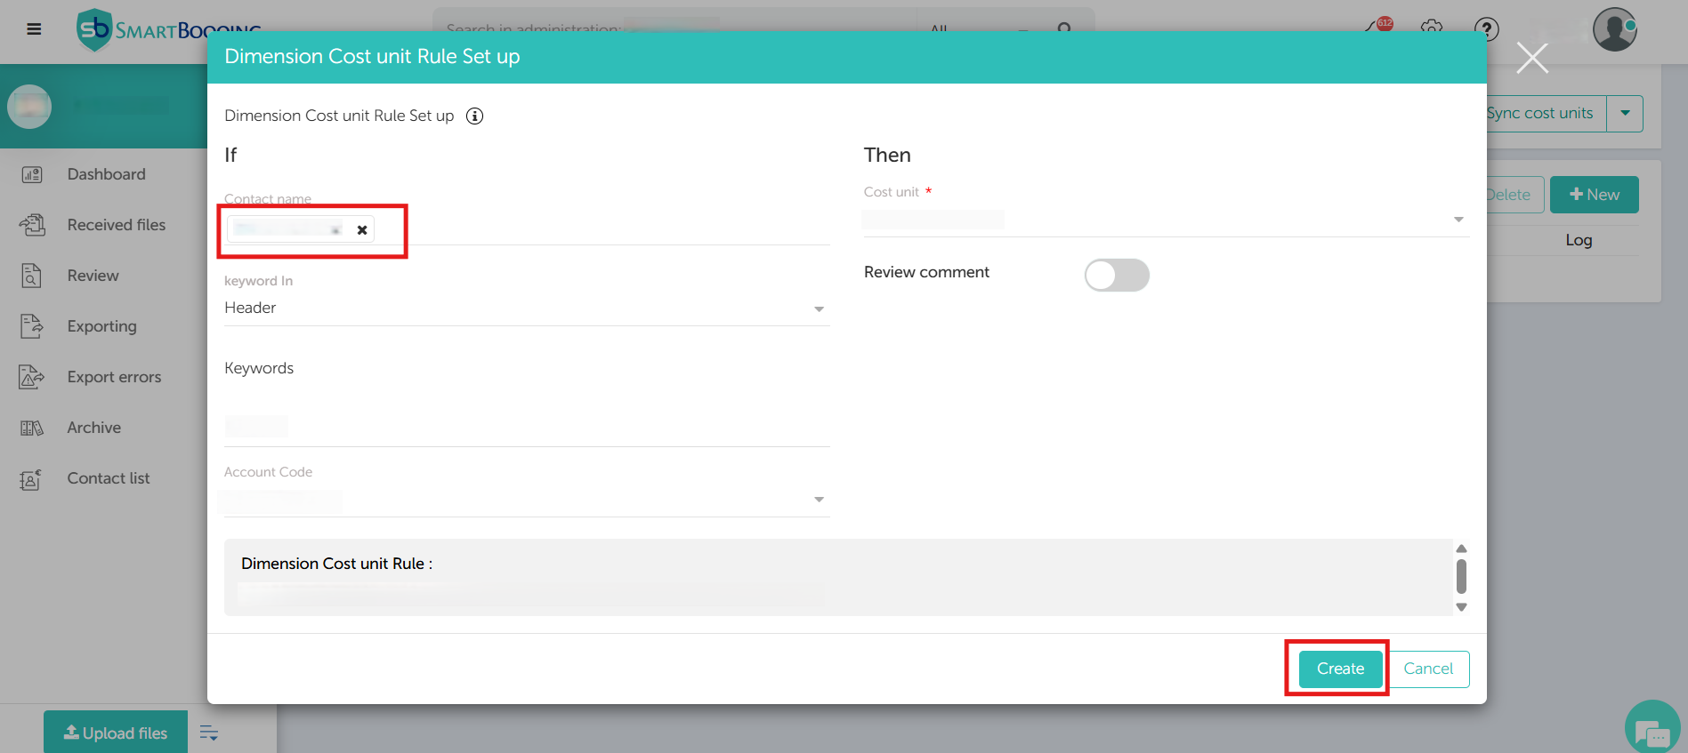Open the notifications icon with red badge

pos(1378,28)
